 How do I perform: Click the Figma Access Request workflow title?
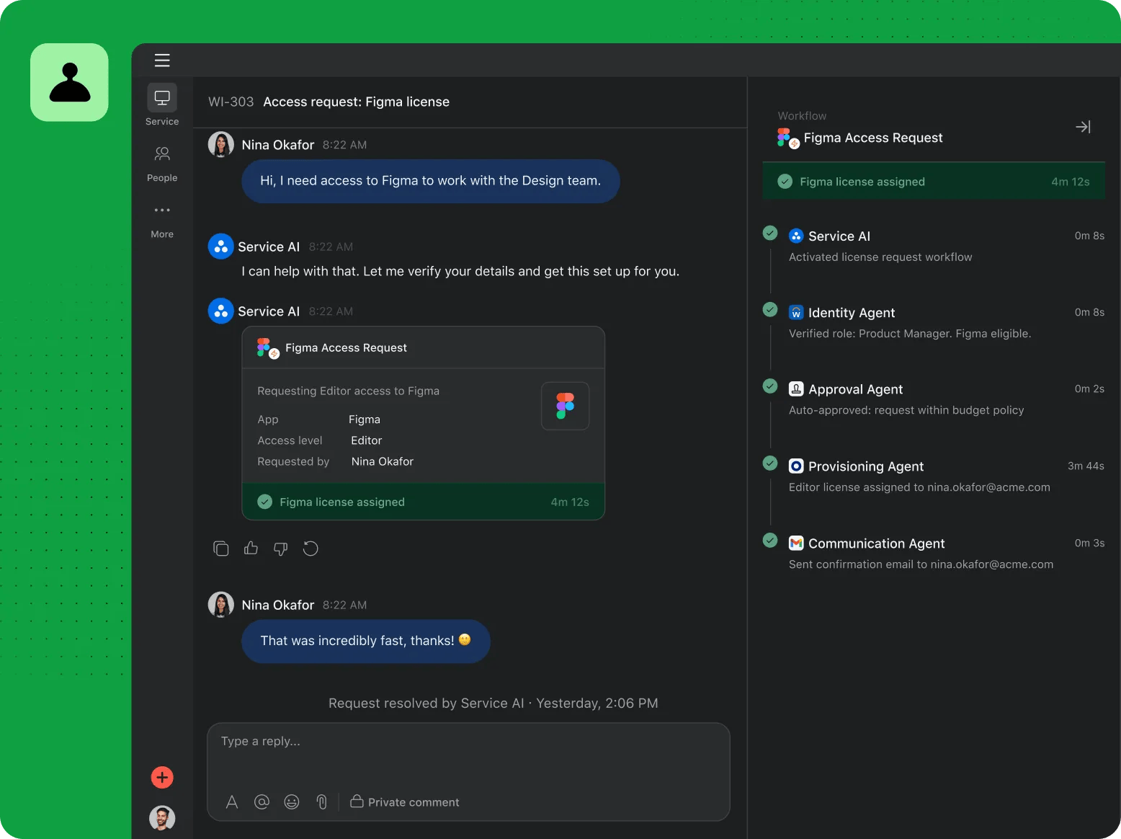click(873, 138)
